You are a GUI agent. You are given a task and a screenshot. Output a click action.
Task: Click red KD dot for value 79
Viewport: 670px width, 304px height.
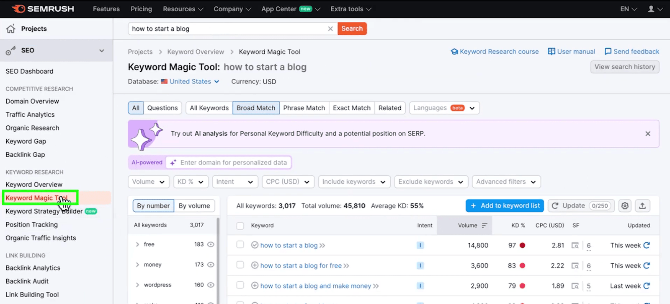(x=522, y=286)
